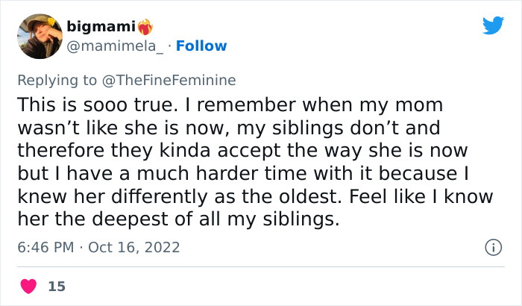Image resolution: width=522 pixels, height=306 pixels.
Task: Click the Twitter bird logo
Action: point(493,25)
